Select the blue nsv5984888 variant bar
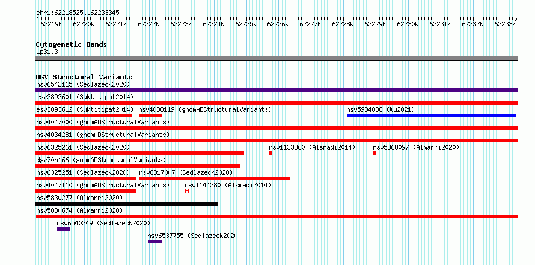 coord(431,115)
